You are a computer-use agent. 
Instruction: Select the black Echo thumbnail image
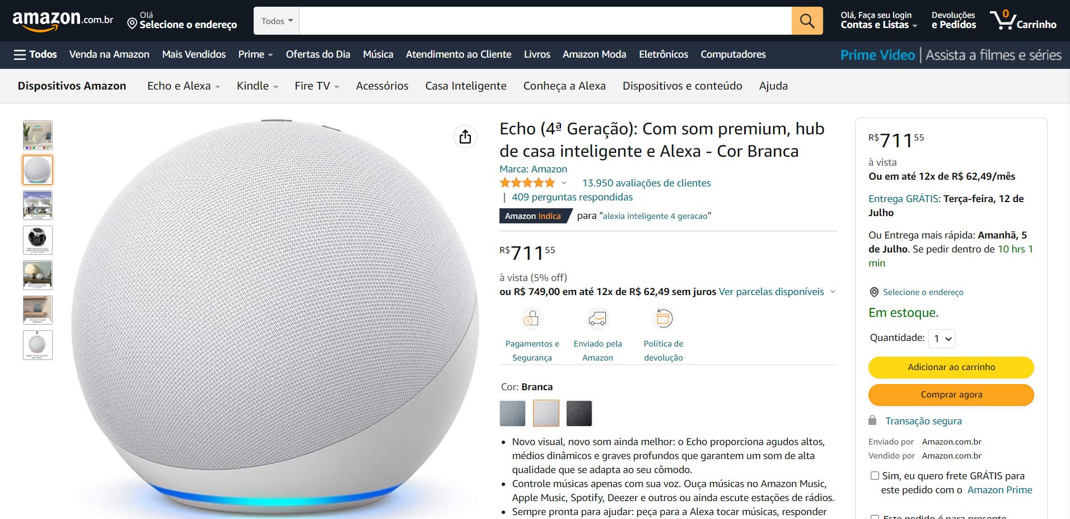(38, 240)
